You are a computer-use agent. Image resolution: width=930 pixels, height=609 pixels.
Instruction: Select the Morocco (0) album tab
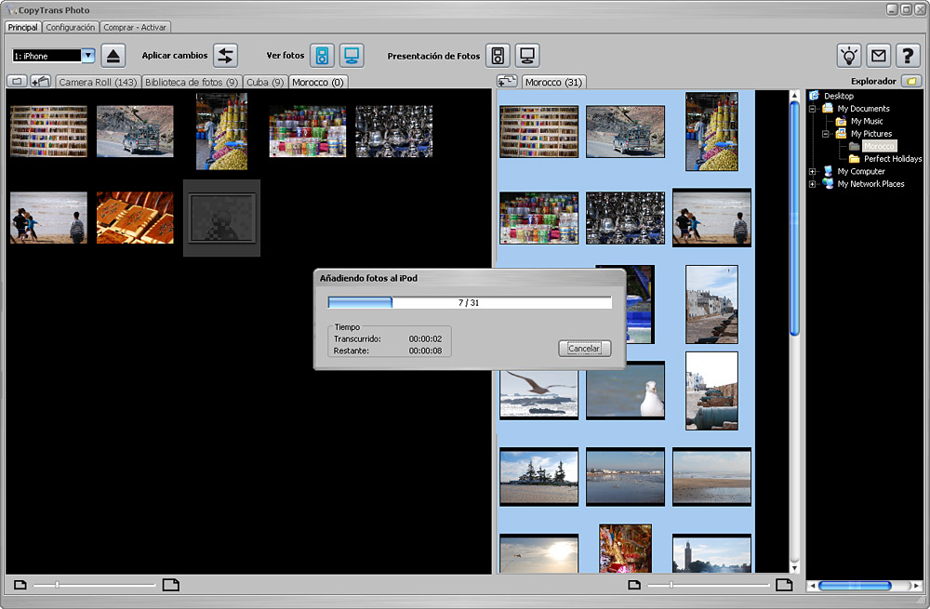coord(317,82)
